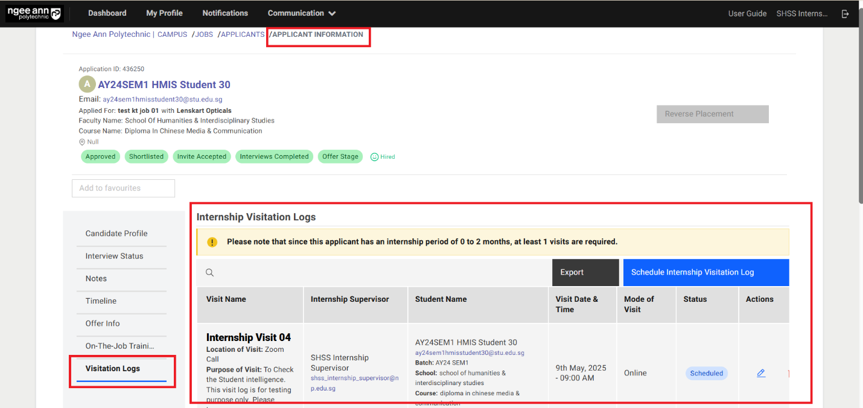This screenshot has width=863, height=408.
Task: Go to My Profile in navigation bar
Action: tap(164, 13)
